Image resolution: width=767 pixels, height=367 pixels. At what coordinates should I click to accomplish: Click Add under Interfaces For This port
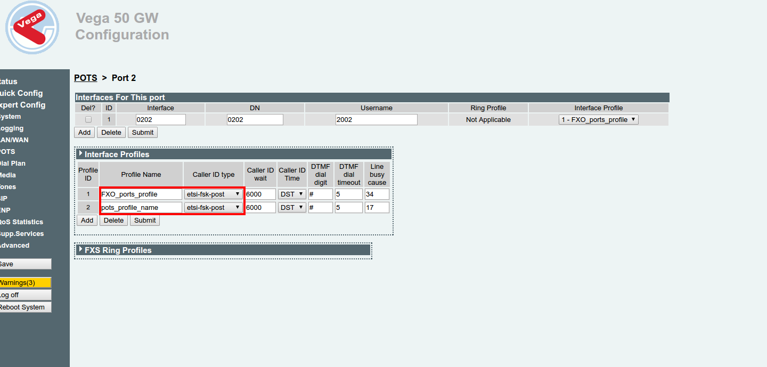(84, 133)
